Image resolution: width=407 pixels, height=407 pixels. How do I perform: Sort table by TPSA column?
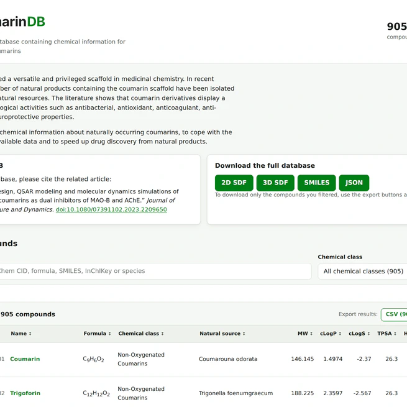coord(386,334)
